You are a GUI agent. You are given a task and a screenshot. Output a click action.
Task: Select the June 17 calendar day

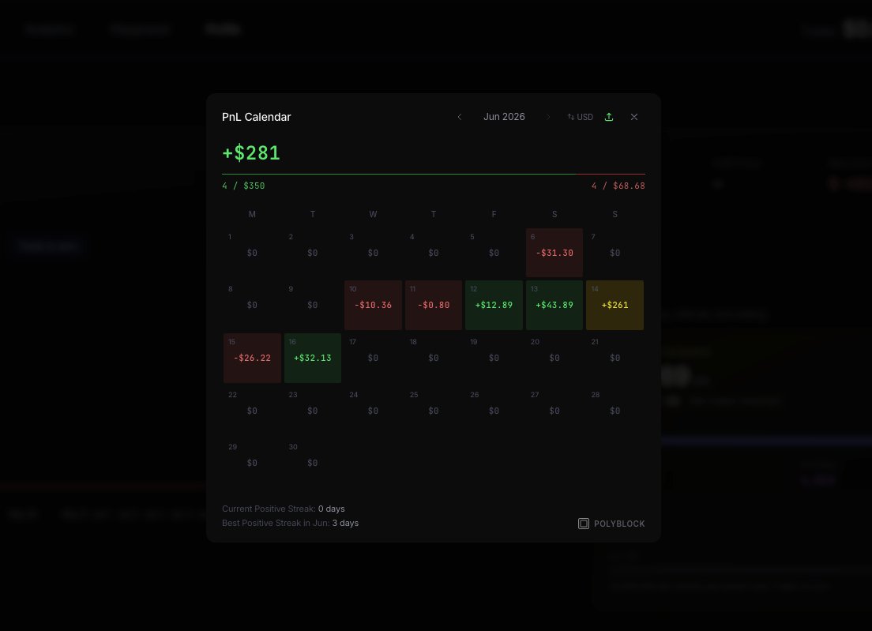(373, 358)
